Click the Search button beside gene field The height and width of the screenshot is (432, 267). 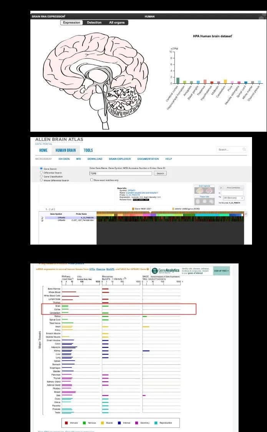click(160, 173)
